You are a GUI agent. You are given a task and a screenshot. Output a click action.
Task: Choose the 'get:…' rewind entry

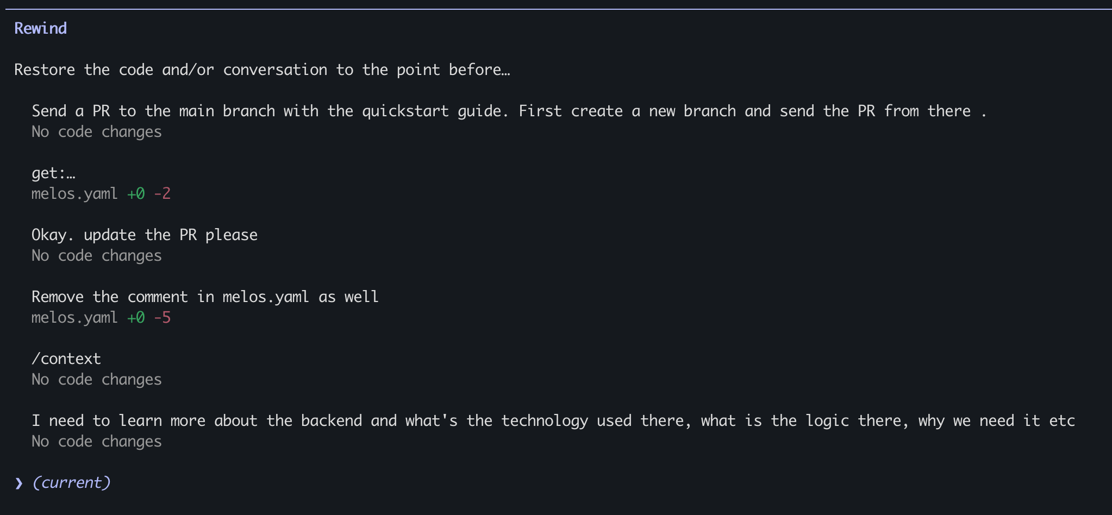pyautogui.click(x=53, y=173)
